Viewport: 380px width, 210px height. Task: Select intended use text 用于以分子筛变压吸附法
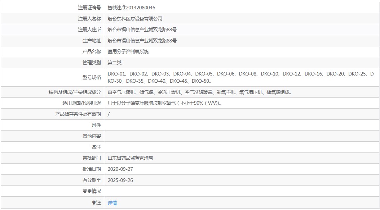(x=164, y=103)
